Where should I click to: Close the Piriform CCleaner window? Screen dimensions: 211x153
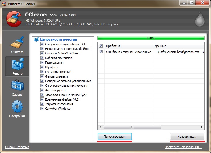[202, 3]
